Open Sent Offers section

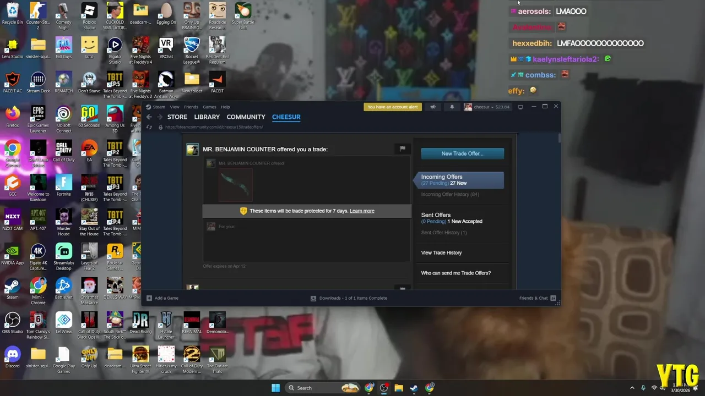tap(436, 215)
